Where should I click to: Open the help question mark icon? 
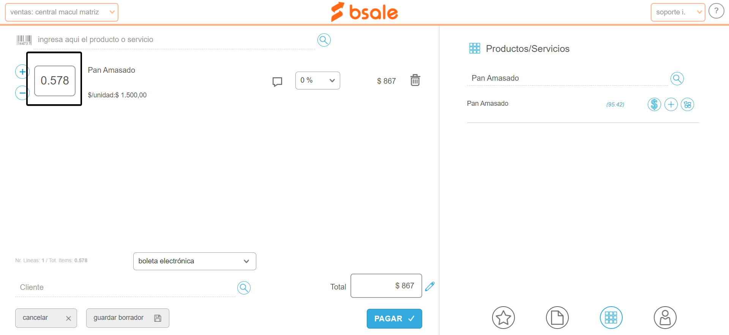tap(716, 11)
